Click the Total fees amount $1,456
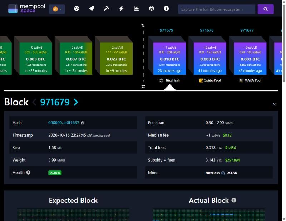 coord(230,148)
